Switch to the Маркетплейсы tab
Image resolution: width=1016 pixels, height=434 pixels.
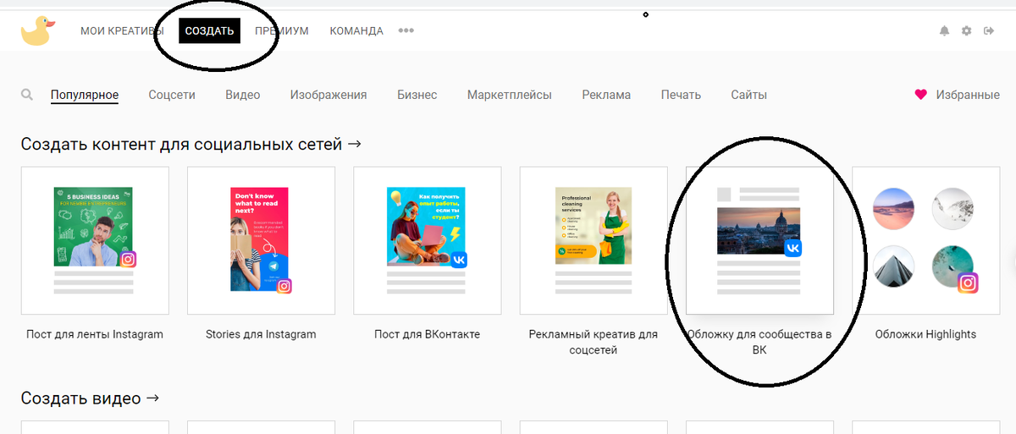coord(510,95)
